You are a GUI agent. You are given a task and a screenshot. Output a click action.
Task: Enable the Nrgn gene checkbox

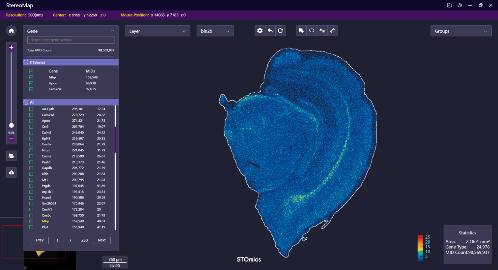tap(31, 150)
